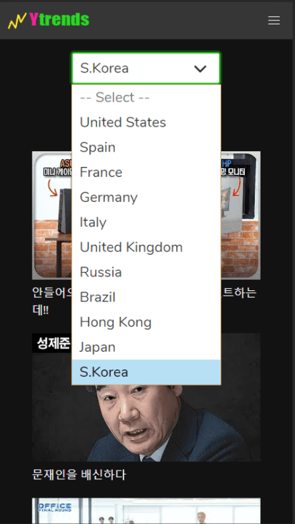The height and width of the screenshot is (524, 295).
Task: Collapse the country dropdown chevron arrow
Action: tap(200, 69)
